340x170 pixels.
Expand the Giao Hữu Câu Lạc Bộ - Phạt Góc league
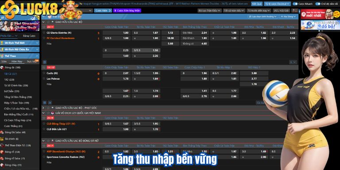point(43,108)
